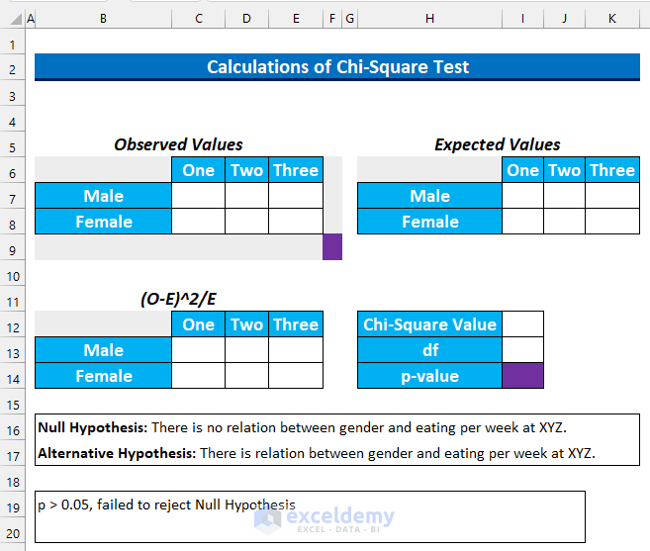This screenshot has width=650, height=551.
Task: Select Expected Female cell under One
Action: tap(522, 222)
